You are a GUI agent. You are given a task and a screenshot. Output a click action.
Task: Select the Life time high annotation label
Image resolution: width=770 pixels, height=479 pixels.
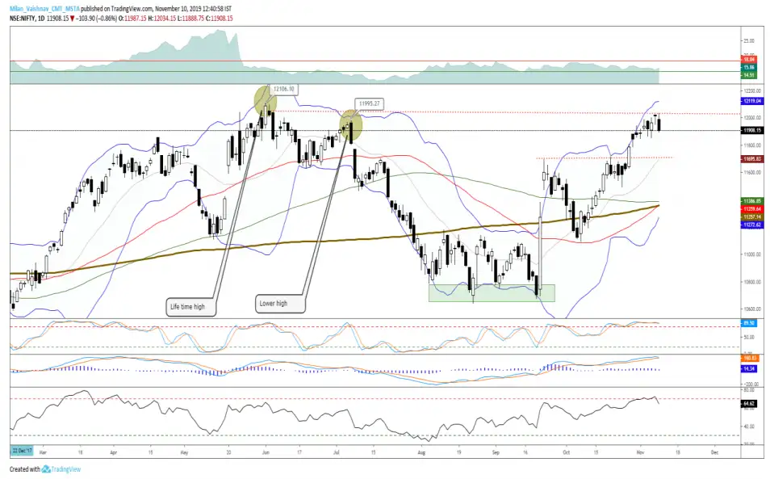190,306
